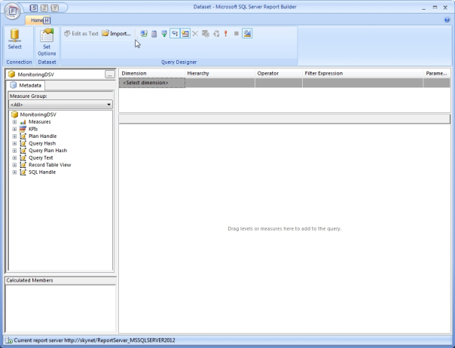
Task: Click the Connection group label
Action: [19, 62]
